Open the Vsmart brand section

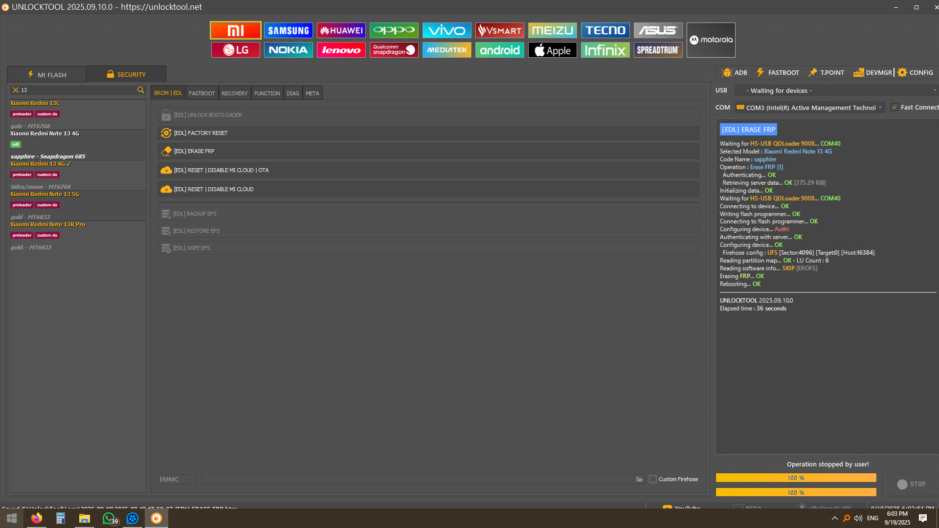tap(500, 30)
